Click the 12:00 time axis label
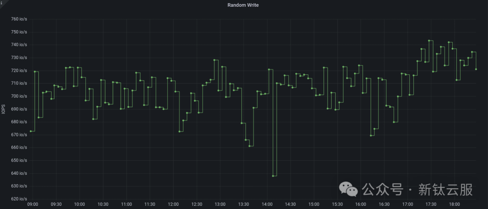 174,204
